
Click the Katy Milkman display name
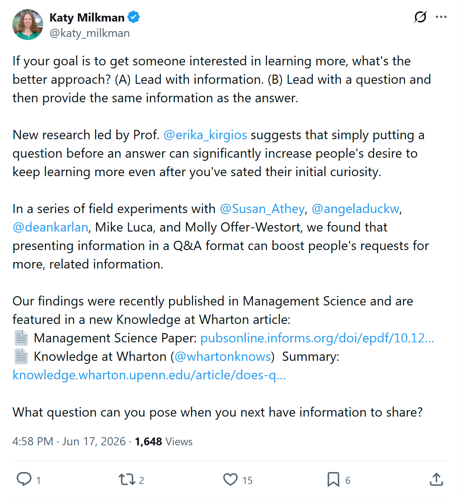pyautogui.click(x=87, y=17)
